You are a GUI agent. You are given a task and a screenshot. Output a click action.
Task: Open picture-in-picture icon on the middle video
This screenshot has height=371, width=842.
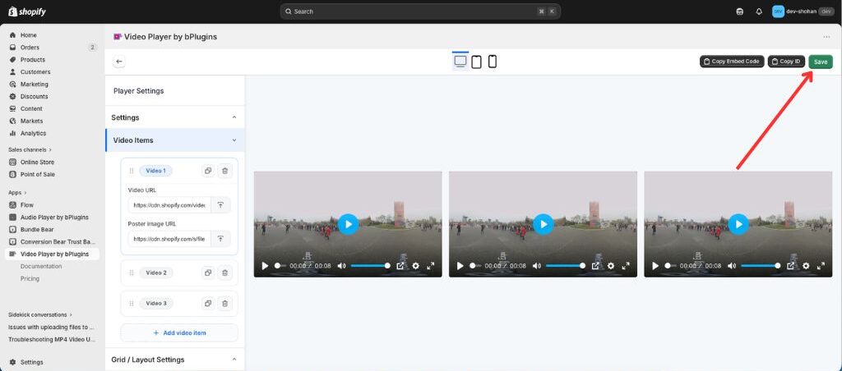click(595, 266)
